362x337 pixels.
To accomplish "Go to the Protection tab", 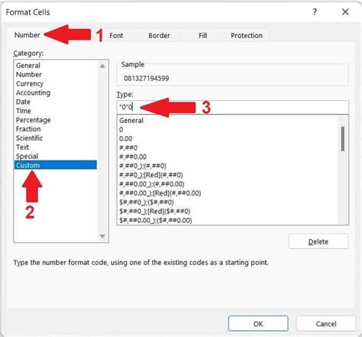I will (x=247, y=35).
